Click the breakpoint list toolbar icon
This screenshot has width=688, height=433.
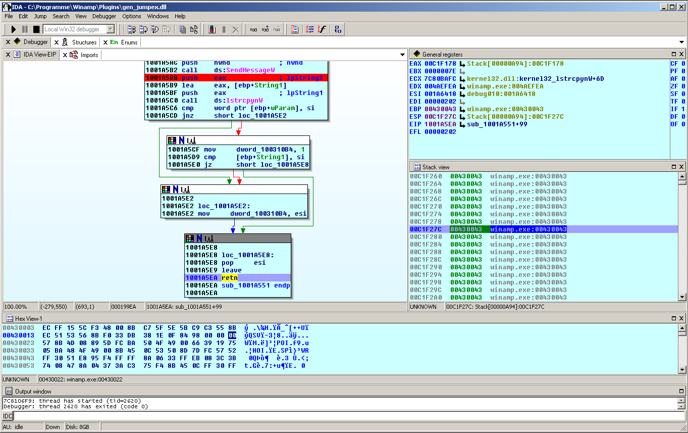tap(213, 29)
